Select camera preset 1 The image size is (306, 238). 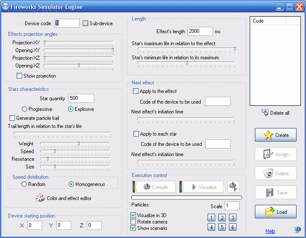pos(211,218)
